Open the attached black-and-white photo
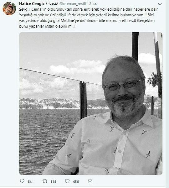 (x=91, y=103)
